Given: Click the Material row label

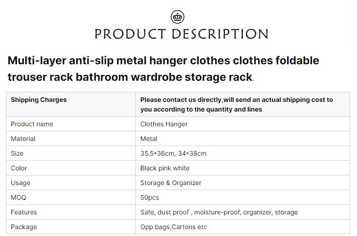Looking at the screenshot, I should (x=23, y=139).
